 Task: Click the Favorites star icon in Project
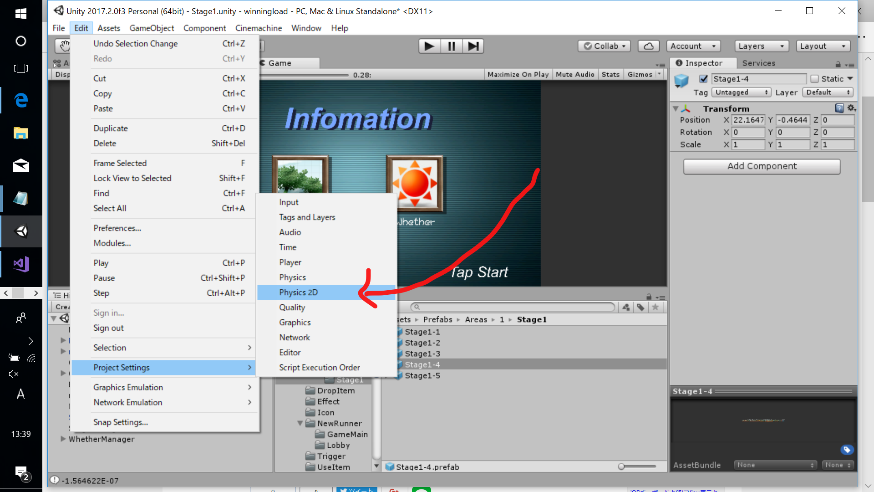click(x=655, y=307)
